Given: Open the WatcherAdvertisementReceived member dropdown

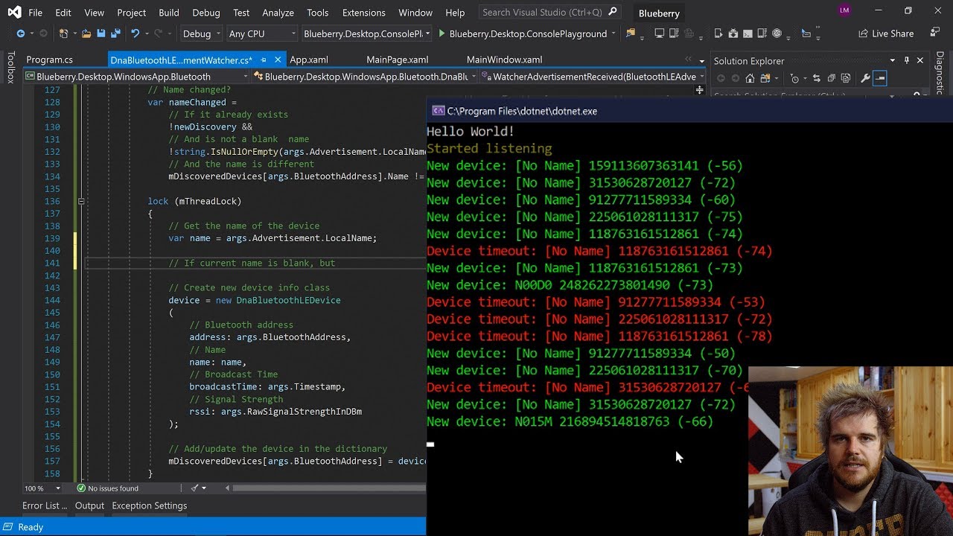Looking at the screenshot, I should [593, 77].
